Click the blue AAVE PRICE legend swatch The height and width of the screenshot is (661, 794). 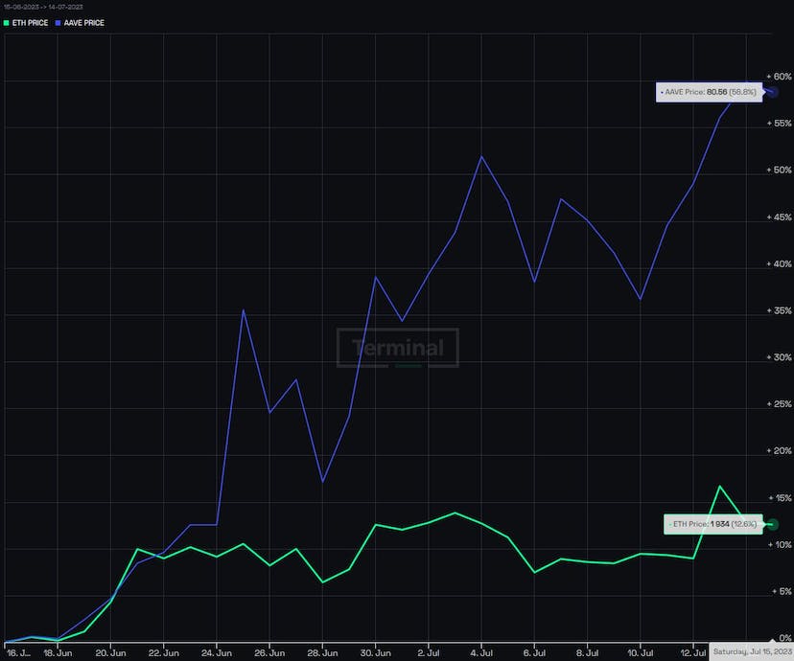(58, 22)
